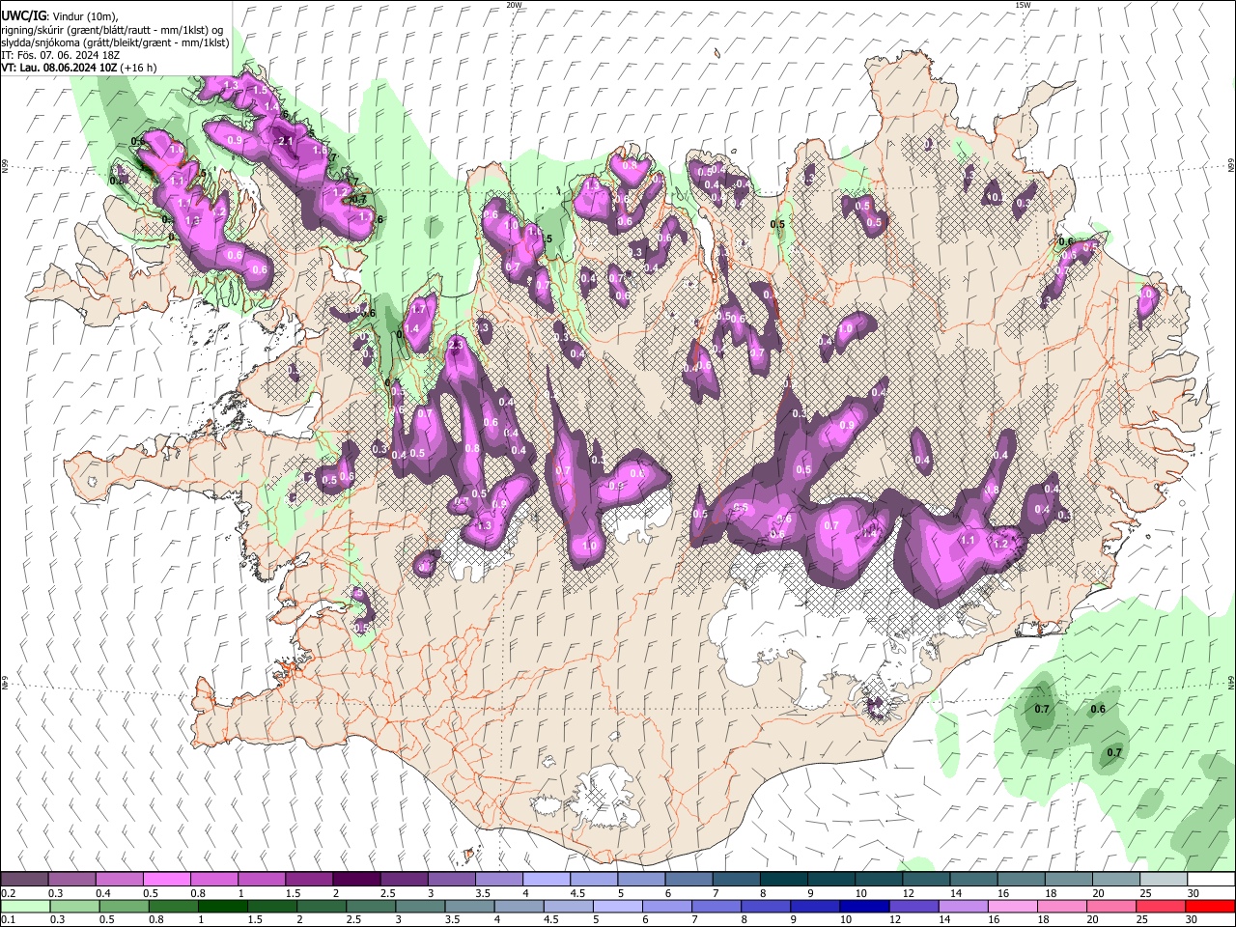The width and height of the screenshot is (1236, 927).
Task: Click the 12 swatch in the upper legend row
Action: click(x=925, y=880)
